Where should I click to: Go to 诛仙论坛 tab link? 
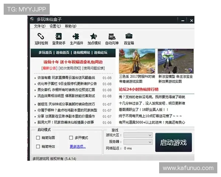pos(101,53)
